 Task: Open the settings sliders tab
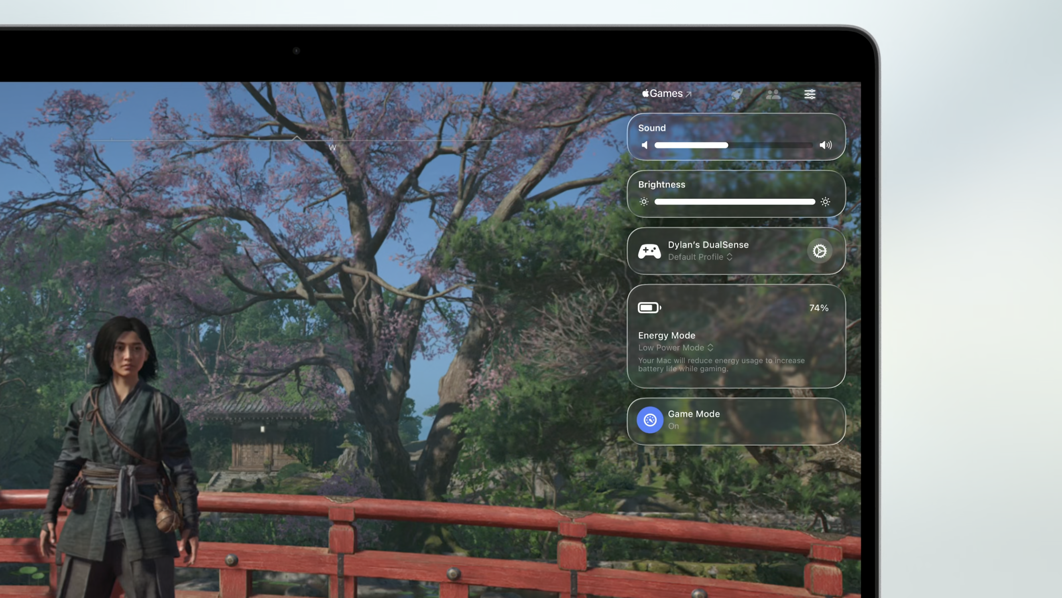810,94
